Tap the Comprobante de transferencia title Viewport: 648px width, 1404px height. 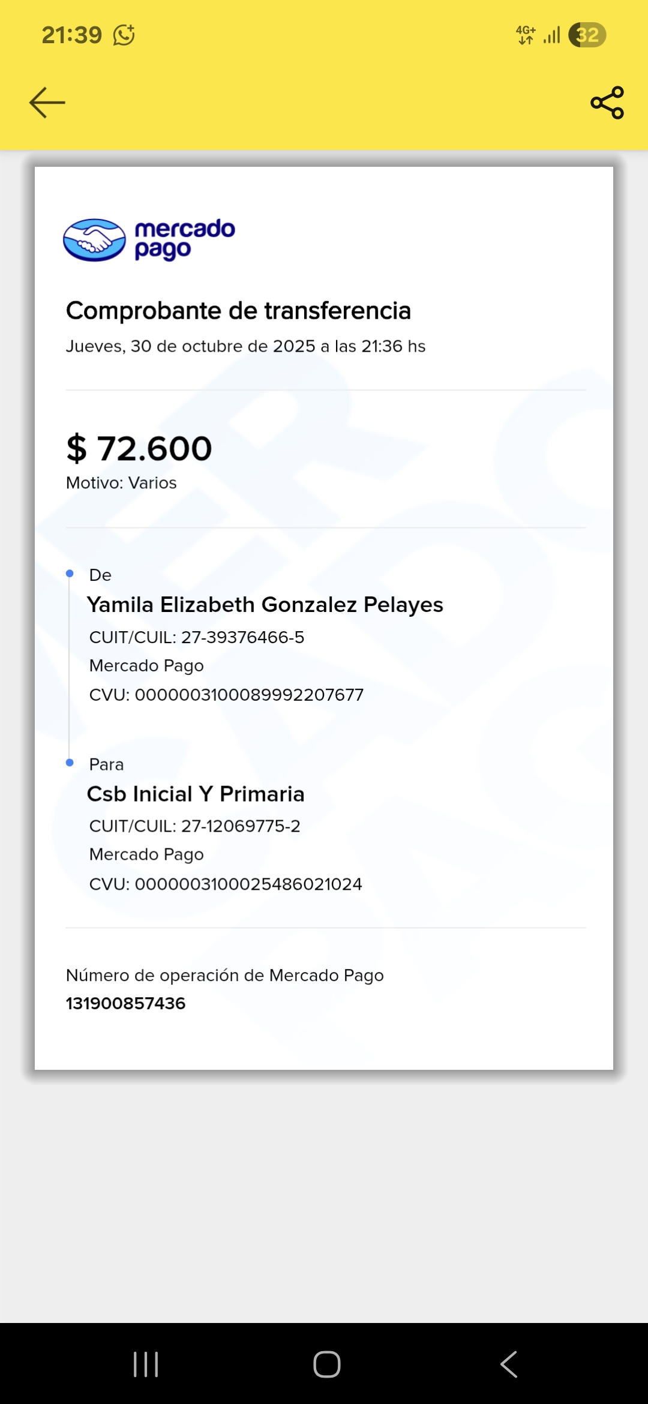238,311
